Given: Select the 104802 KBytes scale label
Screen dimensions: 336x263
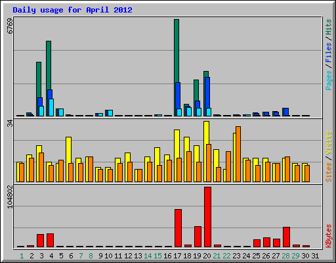Looking at the screenshot, I should (x=10, y=197).
